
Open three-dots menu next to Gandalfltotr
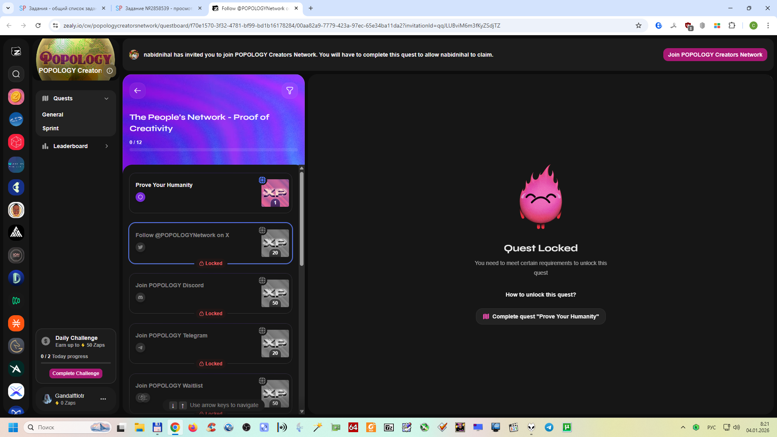(x=103, y=399)
